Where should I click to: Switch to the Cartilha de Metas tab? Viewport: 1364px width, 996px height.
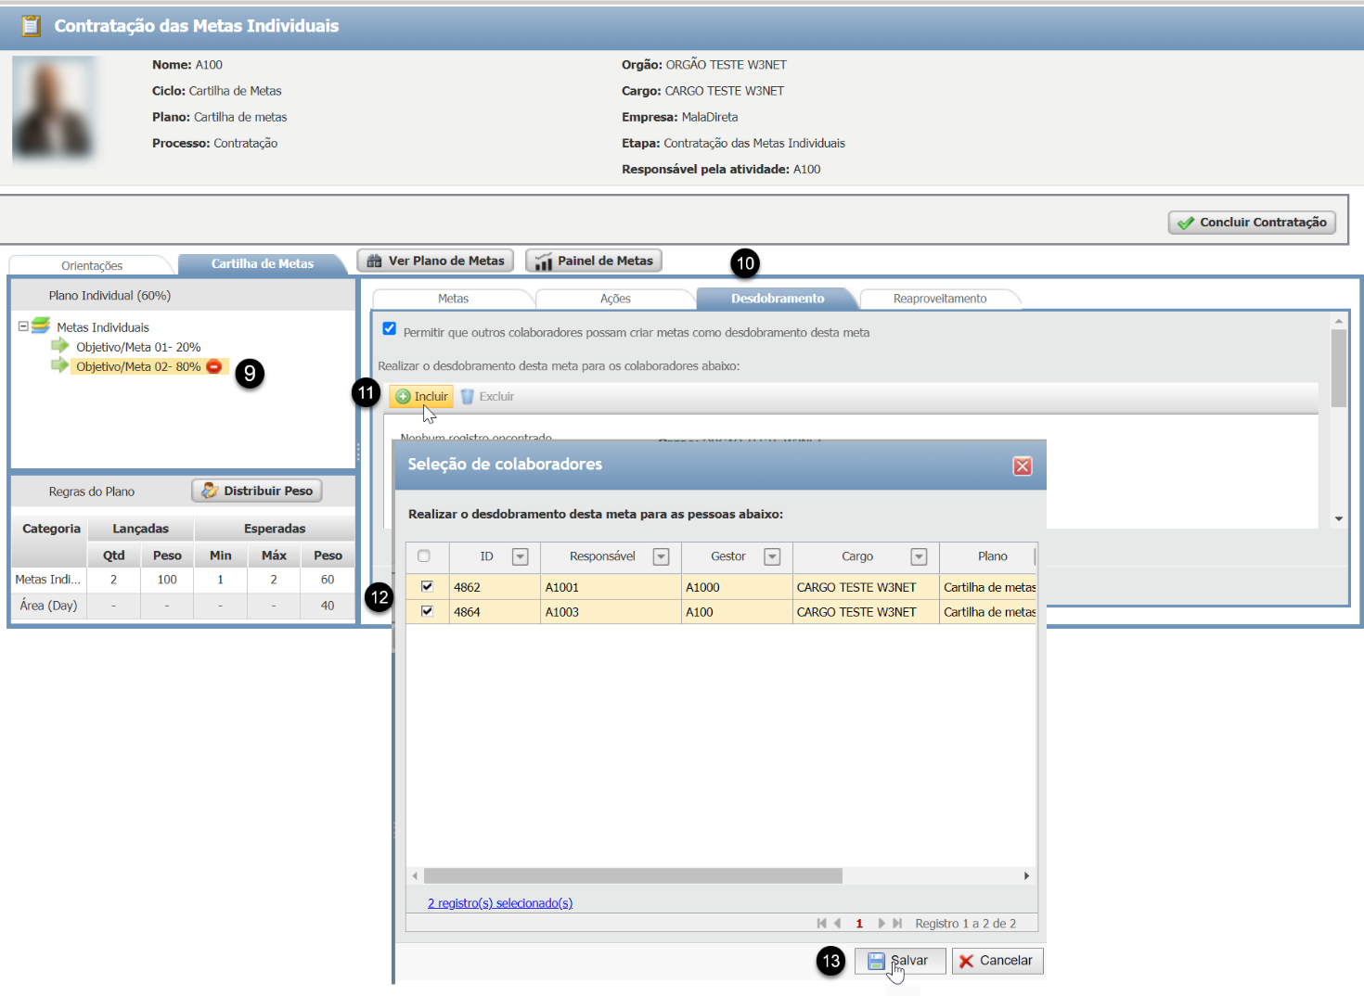263,264
